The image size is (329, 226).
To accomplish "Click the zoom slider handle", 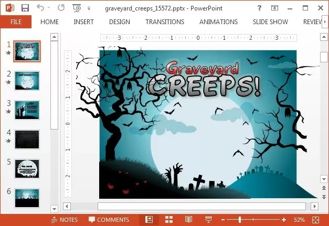I will point(240,220).
